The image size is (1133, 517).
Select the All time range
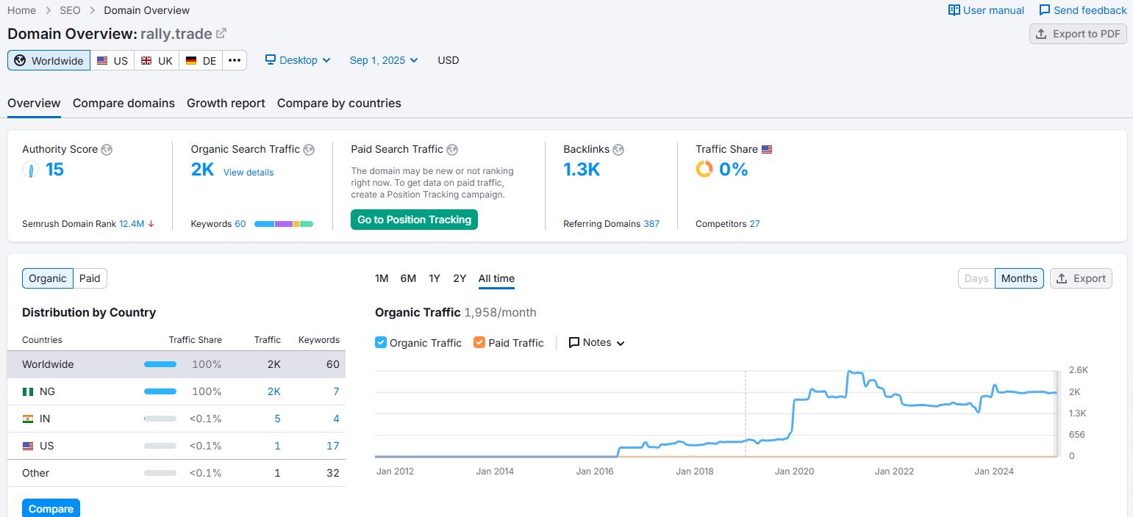(x=496, y=278)
